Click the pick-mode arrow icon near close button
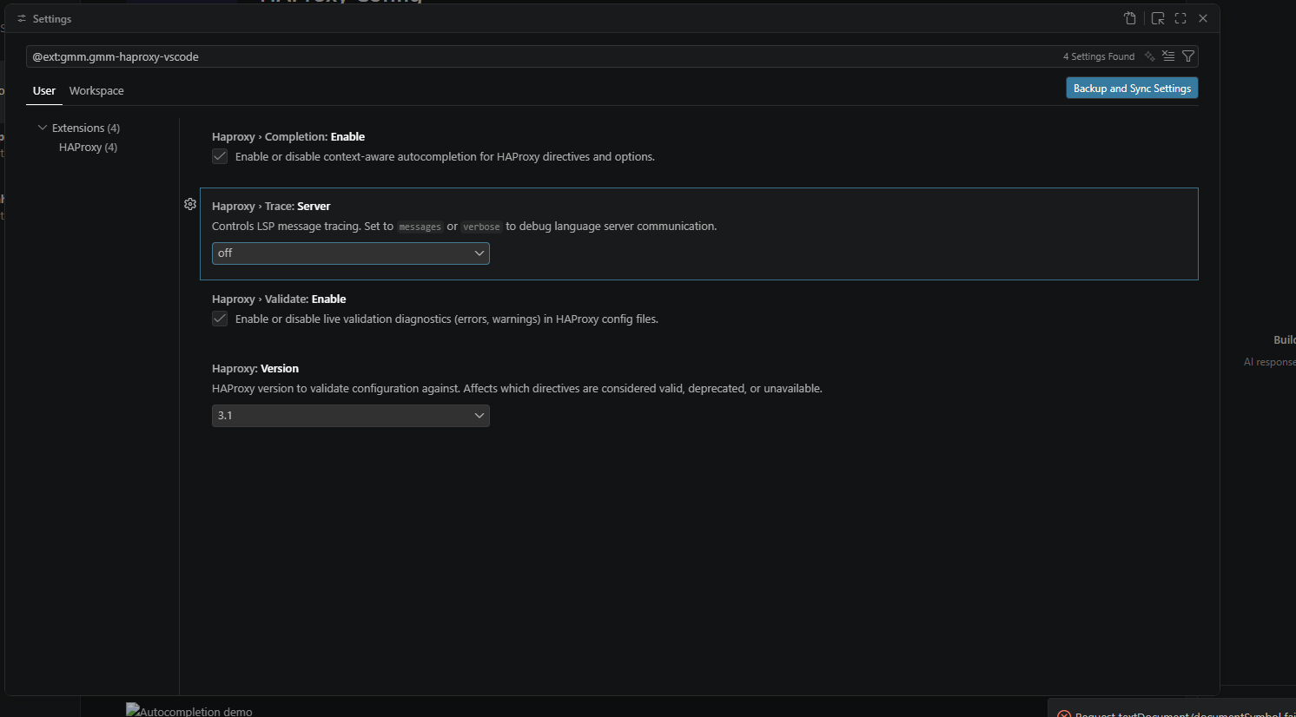This screenshot has width=1296, height=717. click(1158, 18)
